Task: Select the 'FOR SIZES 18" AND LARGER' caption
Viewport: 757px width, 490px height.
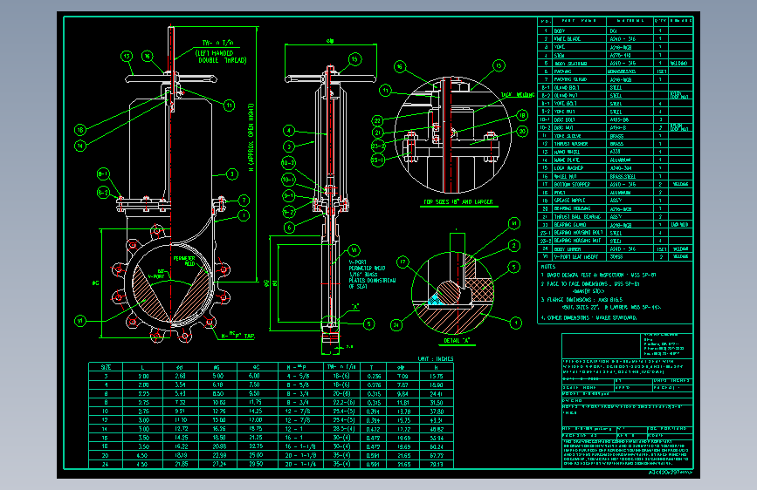Action: coord(458,201)
